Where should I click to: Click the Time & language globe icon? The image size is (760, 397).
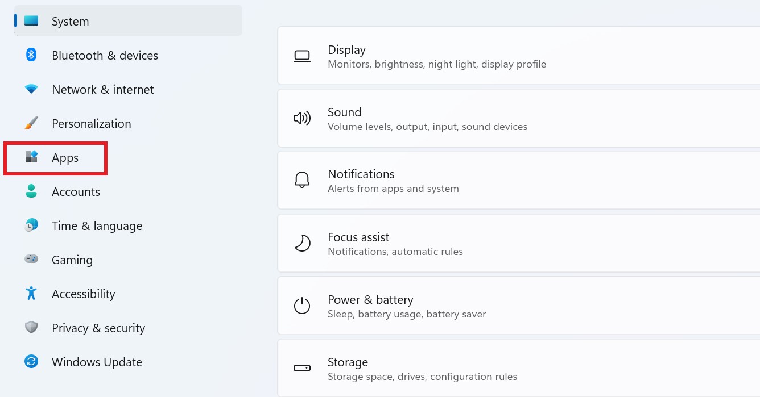31,225
